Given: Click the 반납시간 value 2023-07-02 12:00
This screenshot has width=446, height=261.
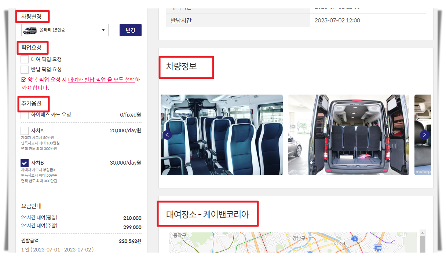Looking at the screenshot, I should click(x=337, y=21).
